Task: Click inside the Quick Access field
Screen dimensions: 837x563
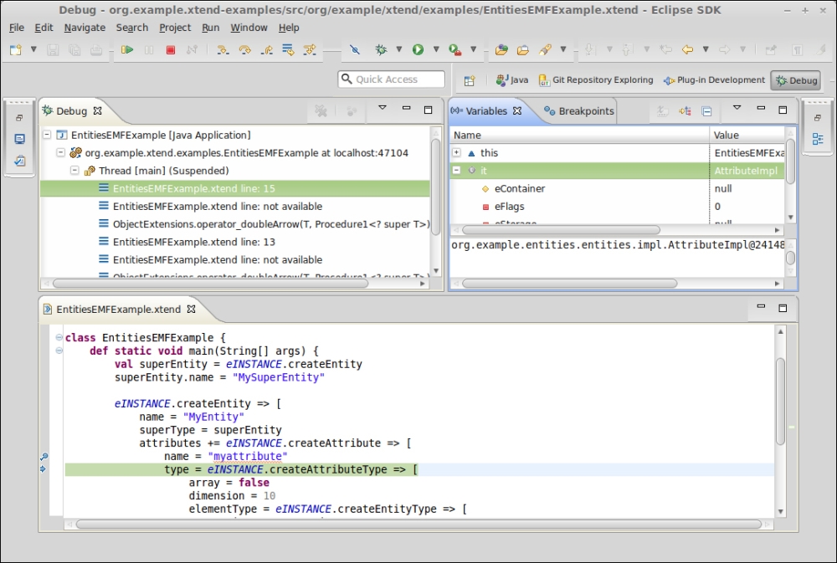Action: point(389,79)
